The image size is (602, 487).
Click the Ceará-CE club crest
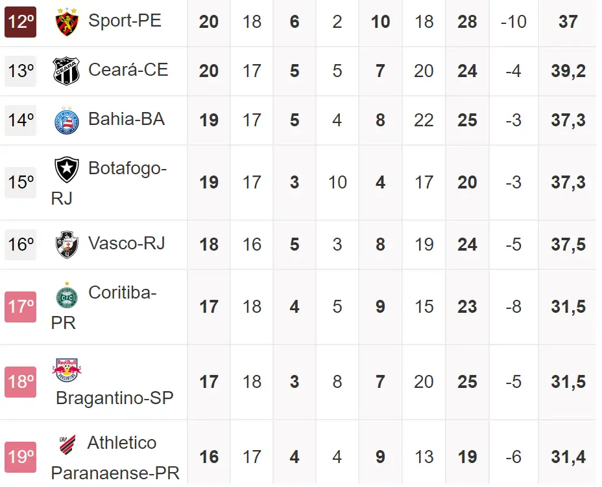pyautogui.click(x=67, y=71)
